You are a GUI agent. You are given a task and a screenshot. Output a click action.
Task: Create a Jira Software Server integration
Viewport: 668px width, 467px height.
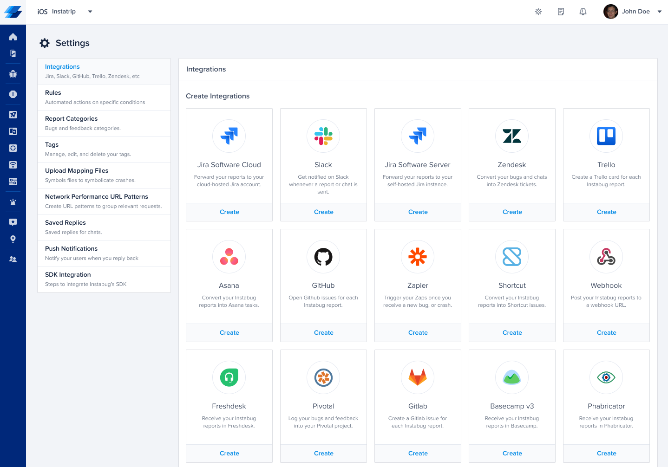click(418, 212)
